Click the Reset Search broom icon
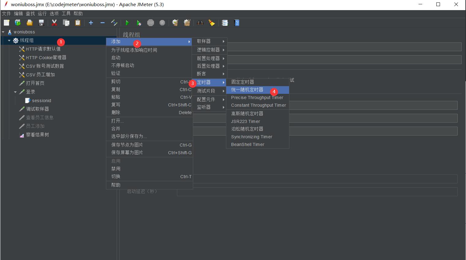Screen dimensions: 466x260 212,23
